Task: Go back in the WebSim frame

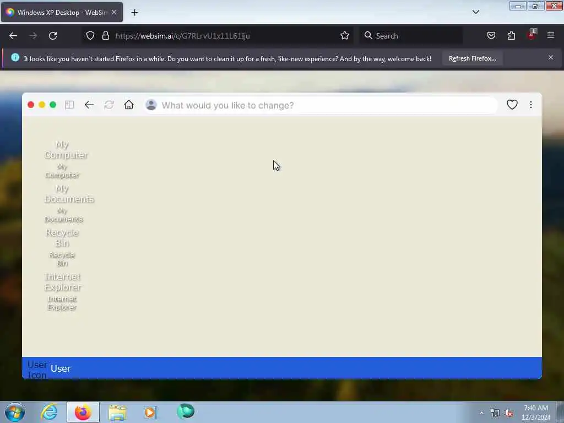Action: pos(89,105)
